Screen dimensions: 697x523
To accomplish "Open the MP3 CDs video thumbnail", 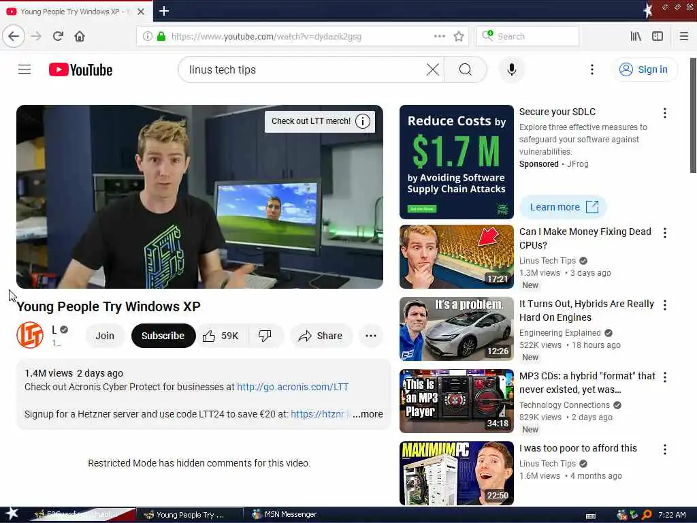I will (457, 401).
